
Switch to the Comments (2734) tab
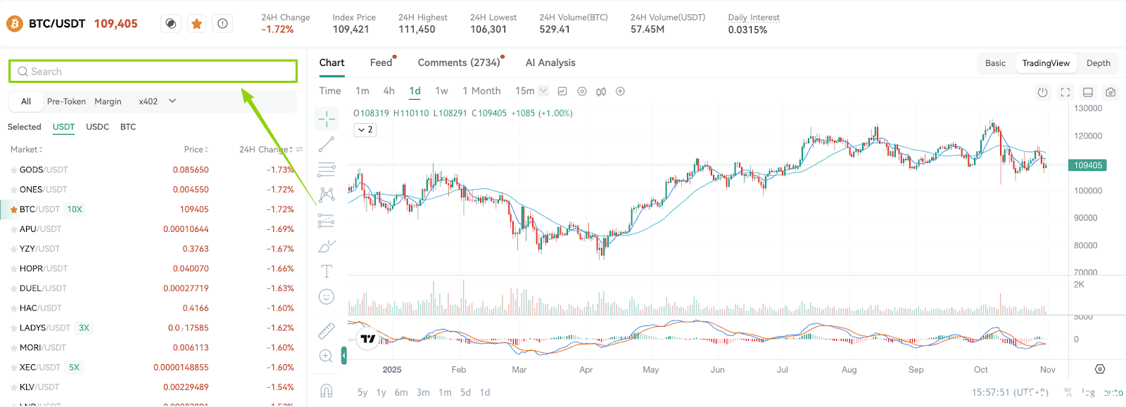tap(459, 63)
